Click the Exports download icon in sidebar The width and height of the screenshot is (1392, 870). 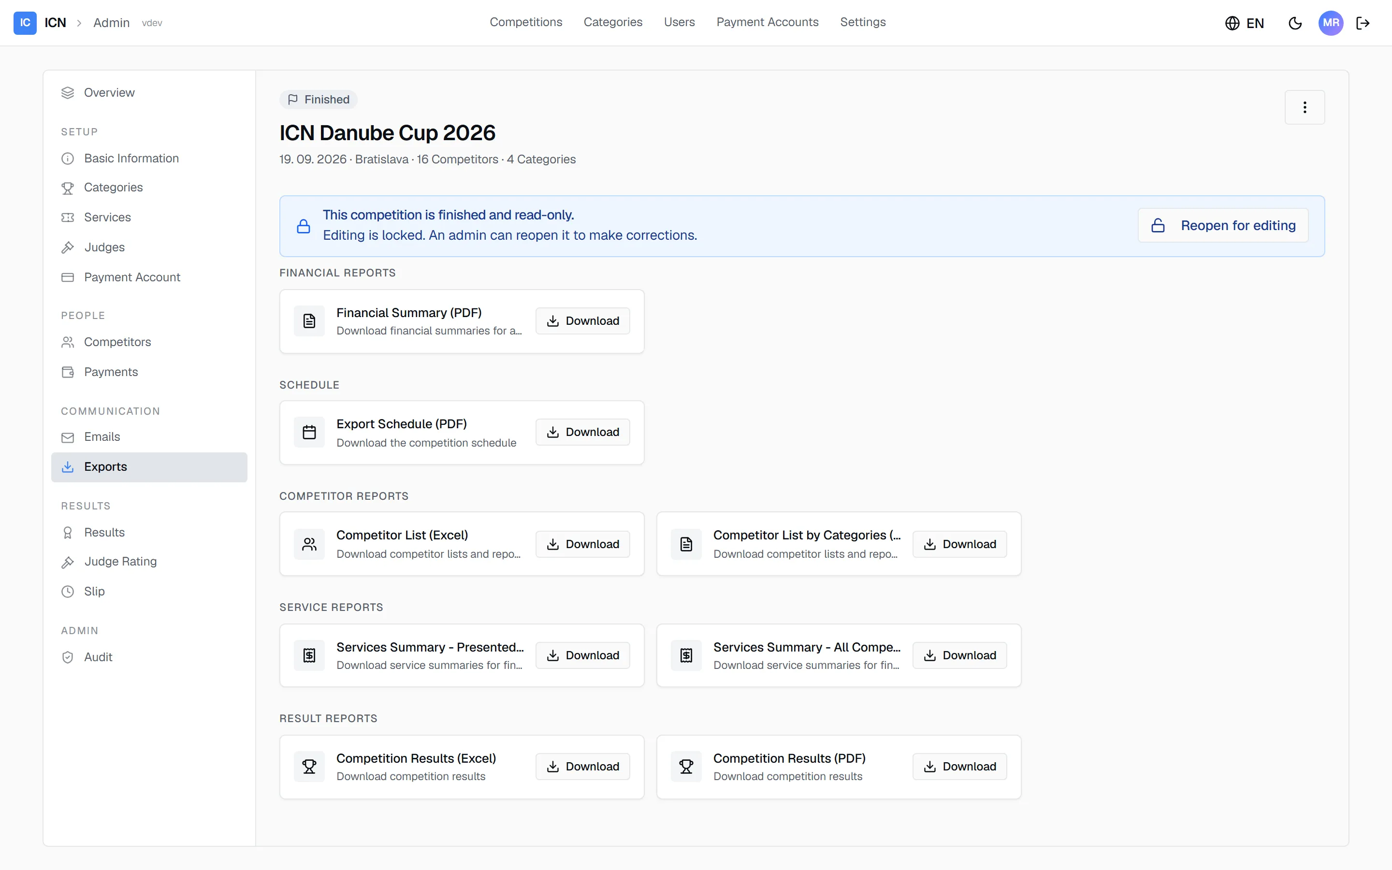68,466
